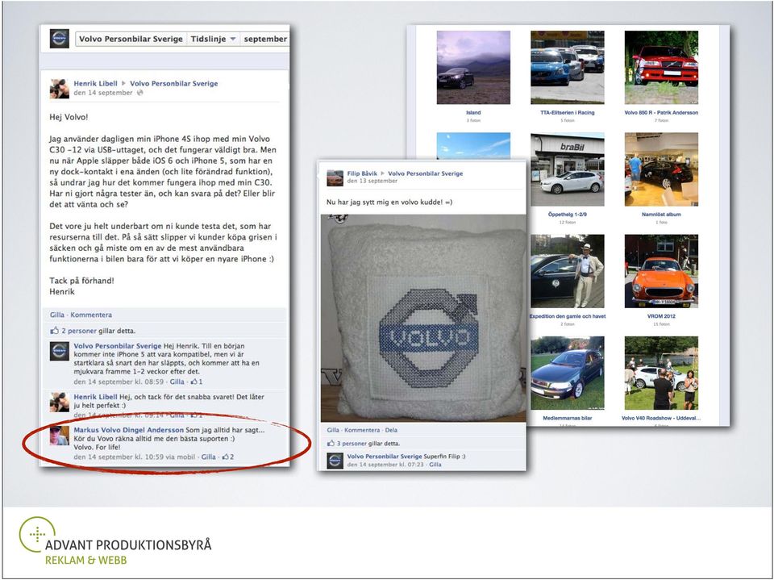This screenshot has width=774, height=580.
Task: Click Volvo avatar on 'Superfin Filip' comment
Action: pos(335,461)
